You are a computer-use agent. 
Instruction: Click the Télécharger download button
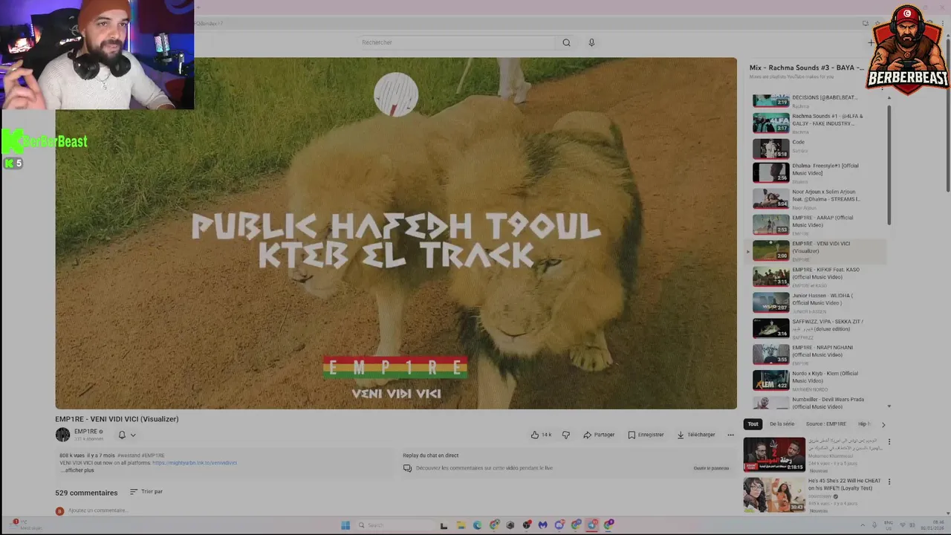(696, 435)
